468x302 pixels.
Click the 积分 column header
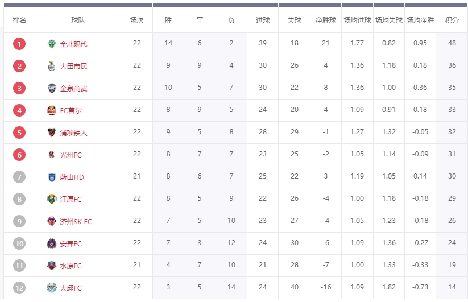[452, 20]
